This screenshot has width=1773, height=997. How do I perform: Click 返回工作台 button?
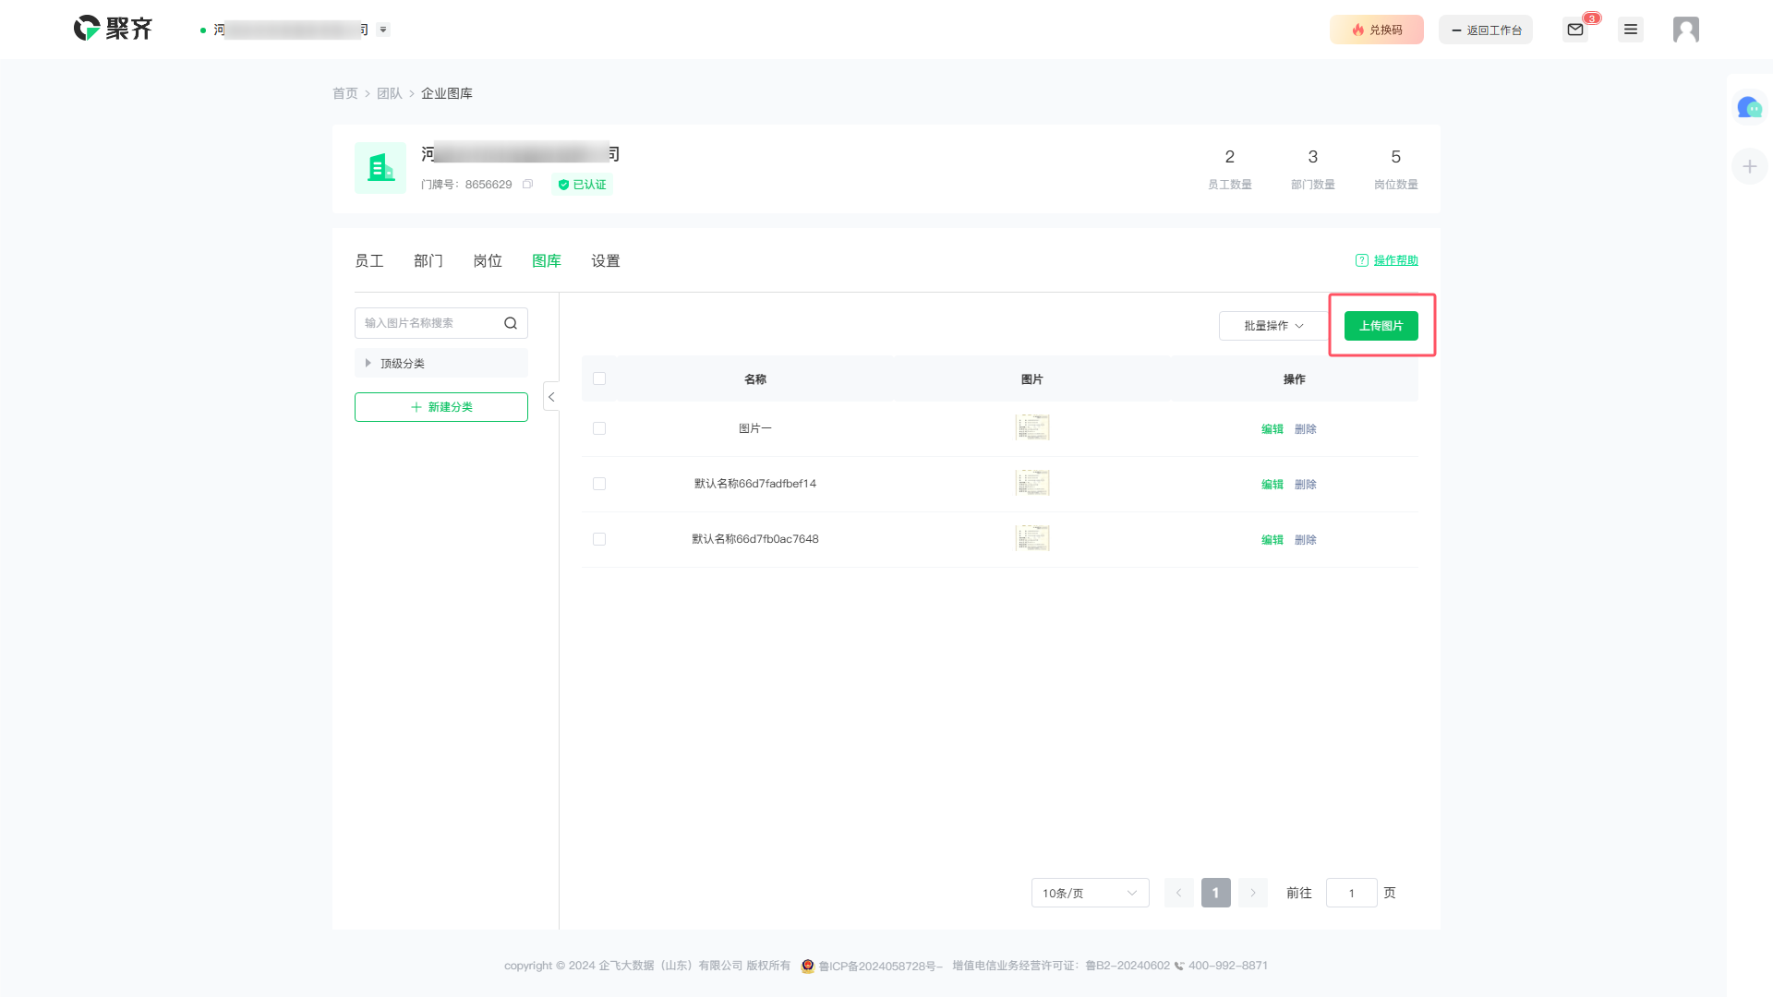1486,30
